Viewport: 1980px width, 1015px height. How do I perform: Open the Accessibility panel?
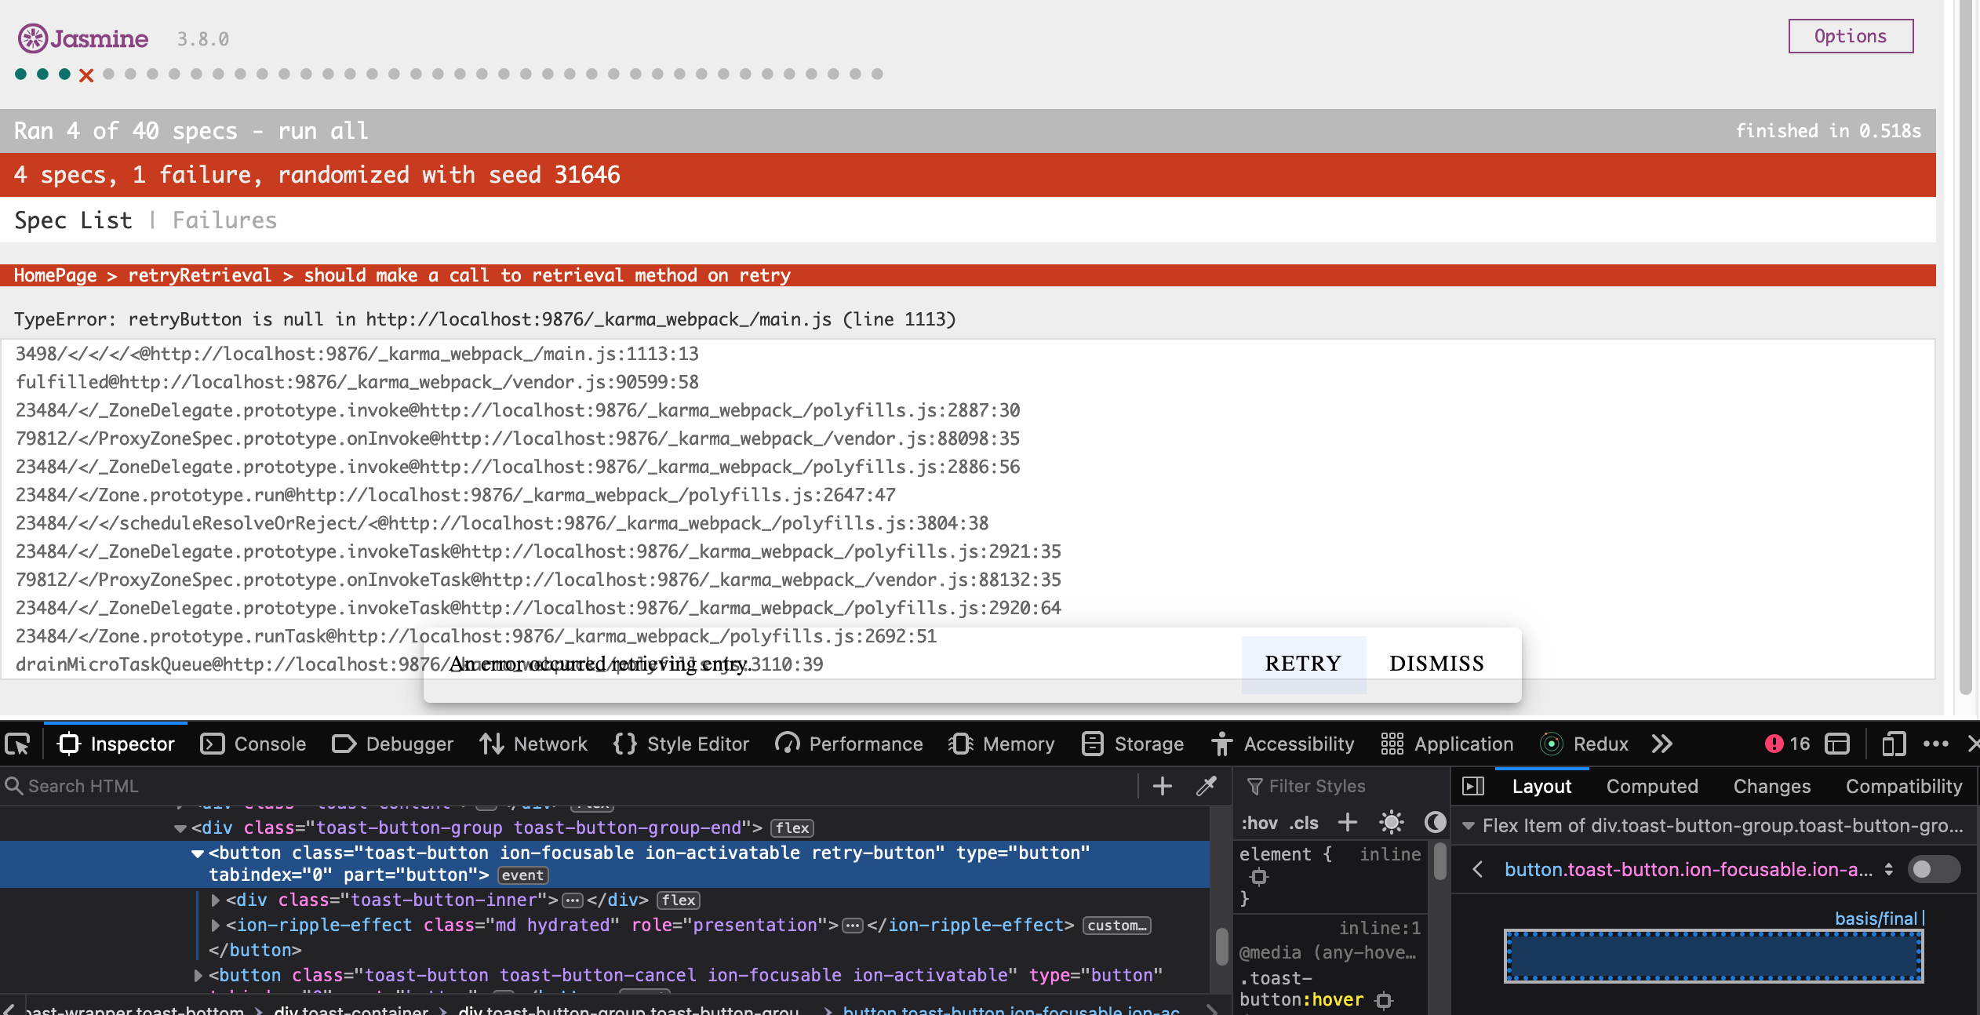tap(1283, 744)
